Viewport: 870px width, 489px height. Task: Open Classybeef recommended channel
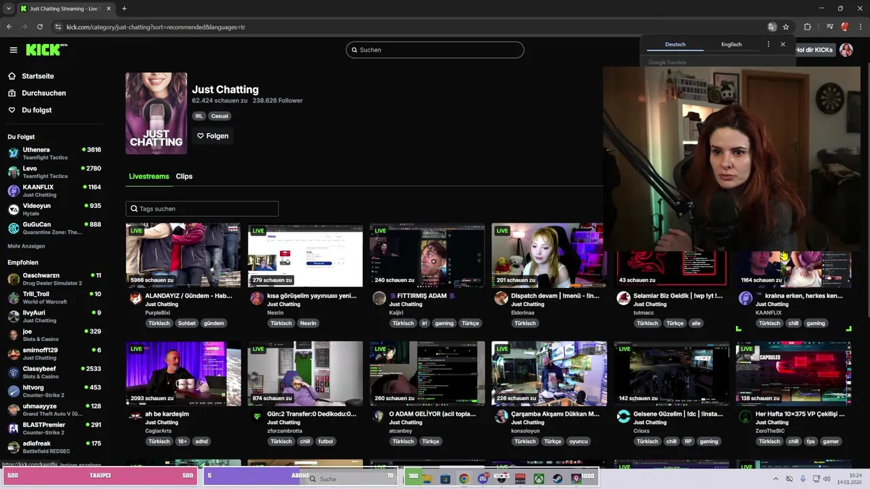point(54,372)
